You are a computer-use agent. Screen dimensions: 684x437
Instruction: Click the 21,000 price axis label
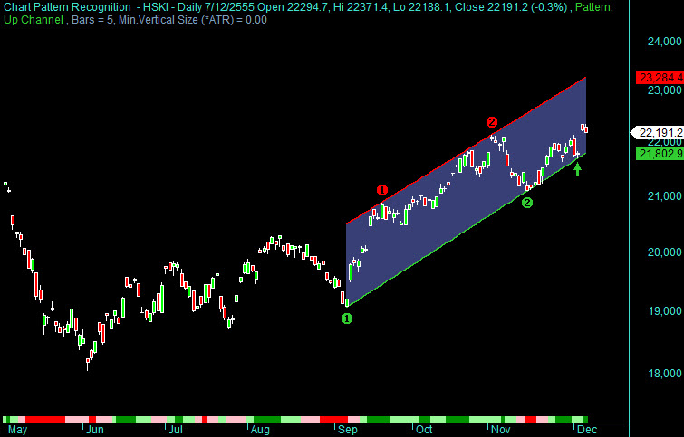click(x=664, y=196)
